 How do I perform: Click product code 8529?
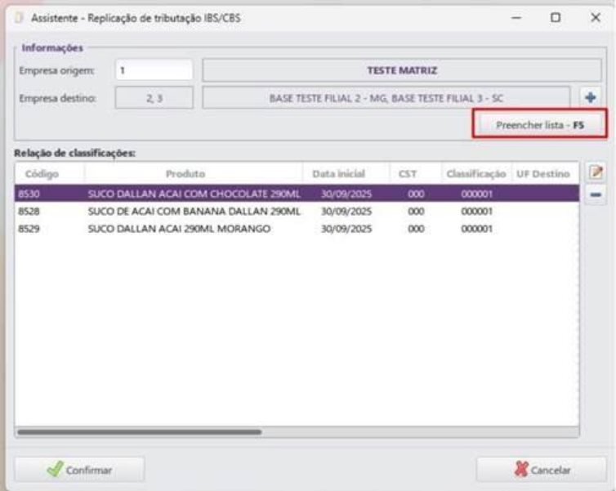click(29, 229)
